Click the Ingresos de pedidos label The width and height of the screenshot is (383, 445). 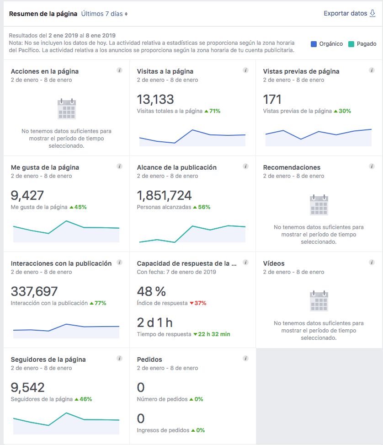point(163,430)
